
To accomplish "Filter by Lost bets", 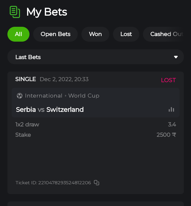I will coord(126,34).
